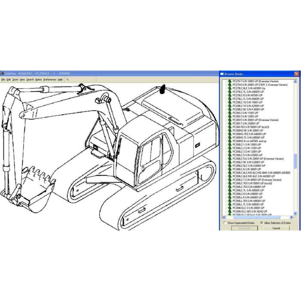Select PC300-5 S/N 20001-UP (Overseas Version) entry
This screenshot has height=301, width=301.
(x=255, y=120)
